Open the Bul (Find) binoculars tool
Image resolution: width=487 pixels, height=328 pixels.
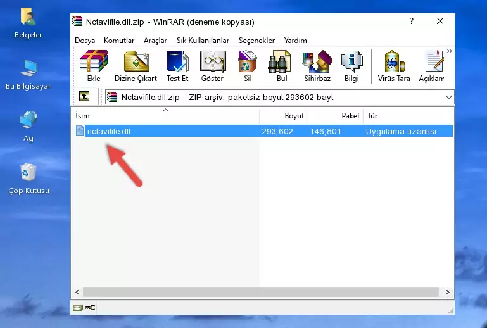click(281, 66)
